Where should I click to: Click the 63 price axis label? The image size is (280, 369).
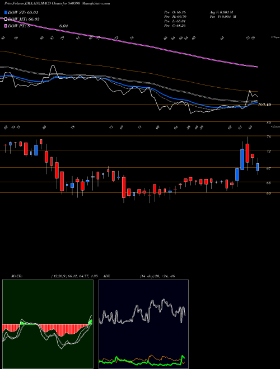point(269,183)
